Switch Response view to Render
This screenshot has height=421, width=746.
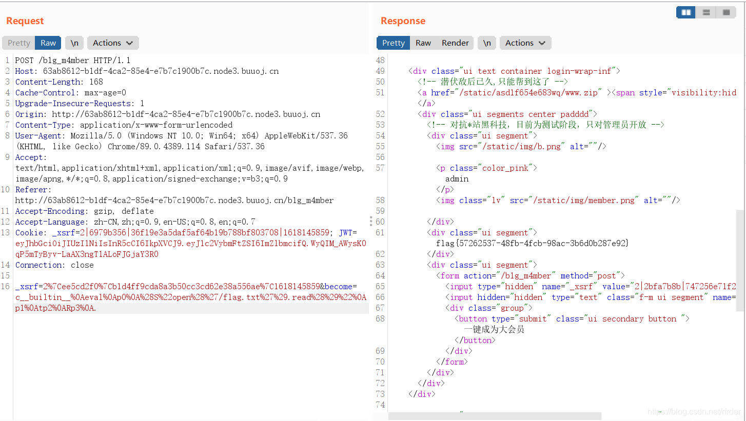455,43
